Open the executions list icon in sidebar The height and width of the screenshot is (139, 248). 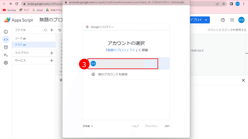tap(6, 55)
